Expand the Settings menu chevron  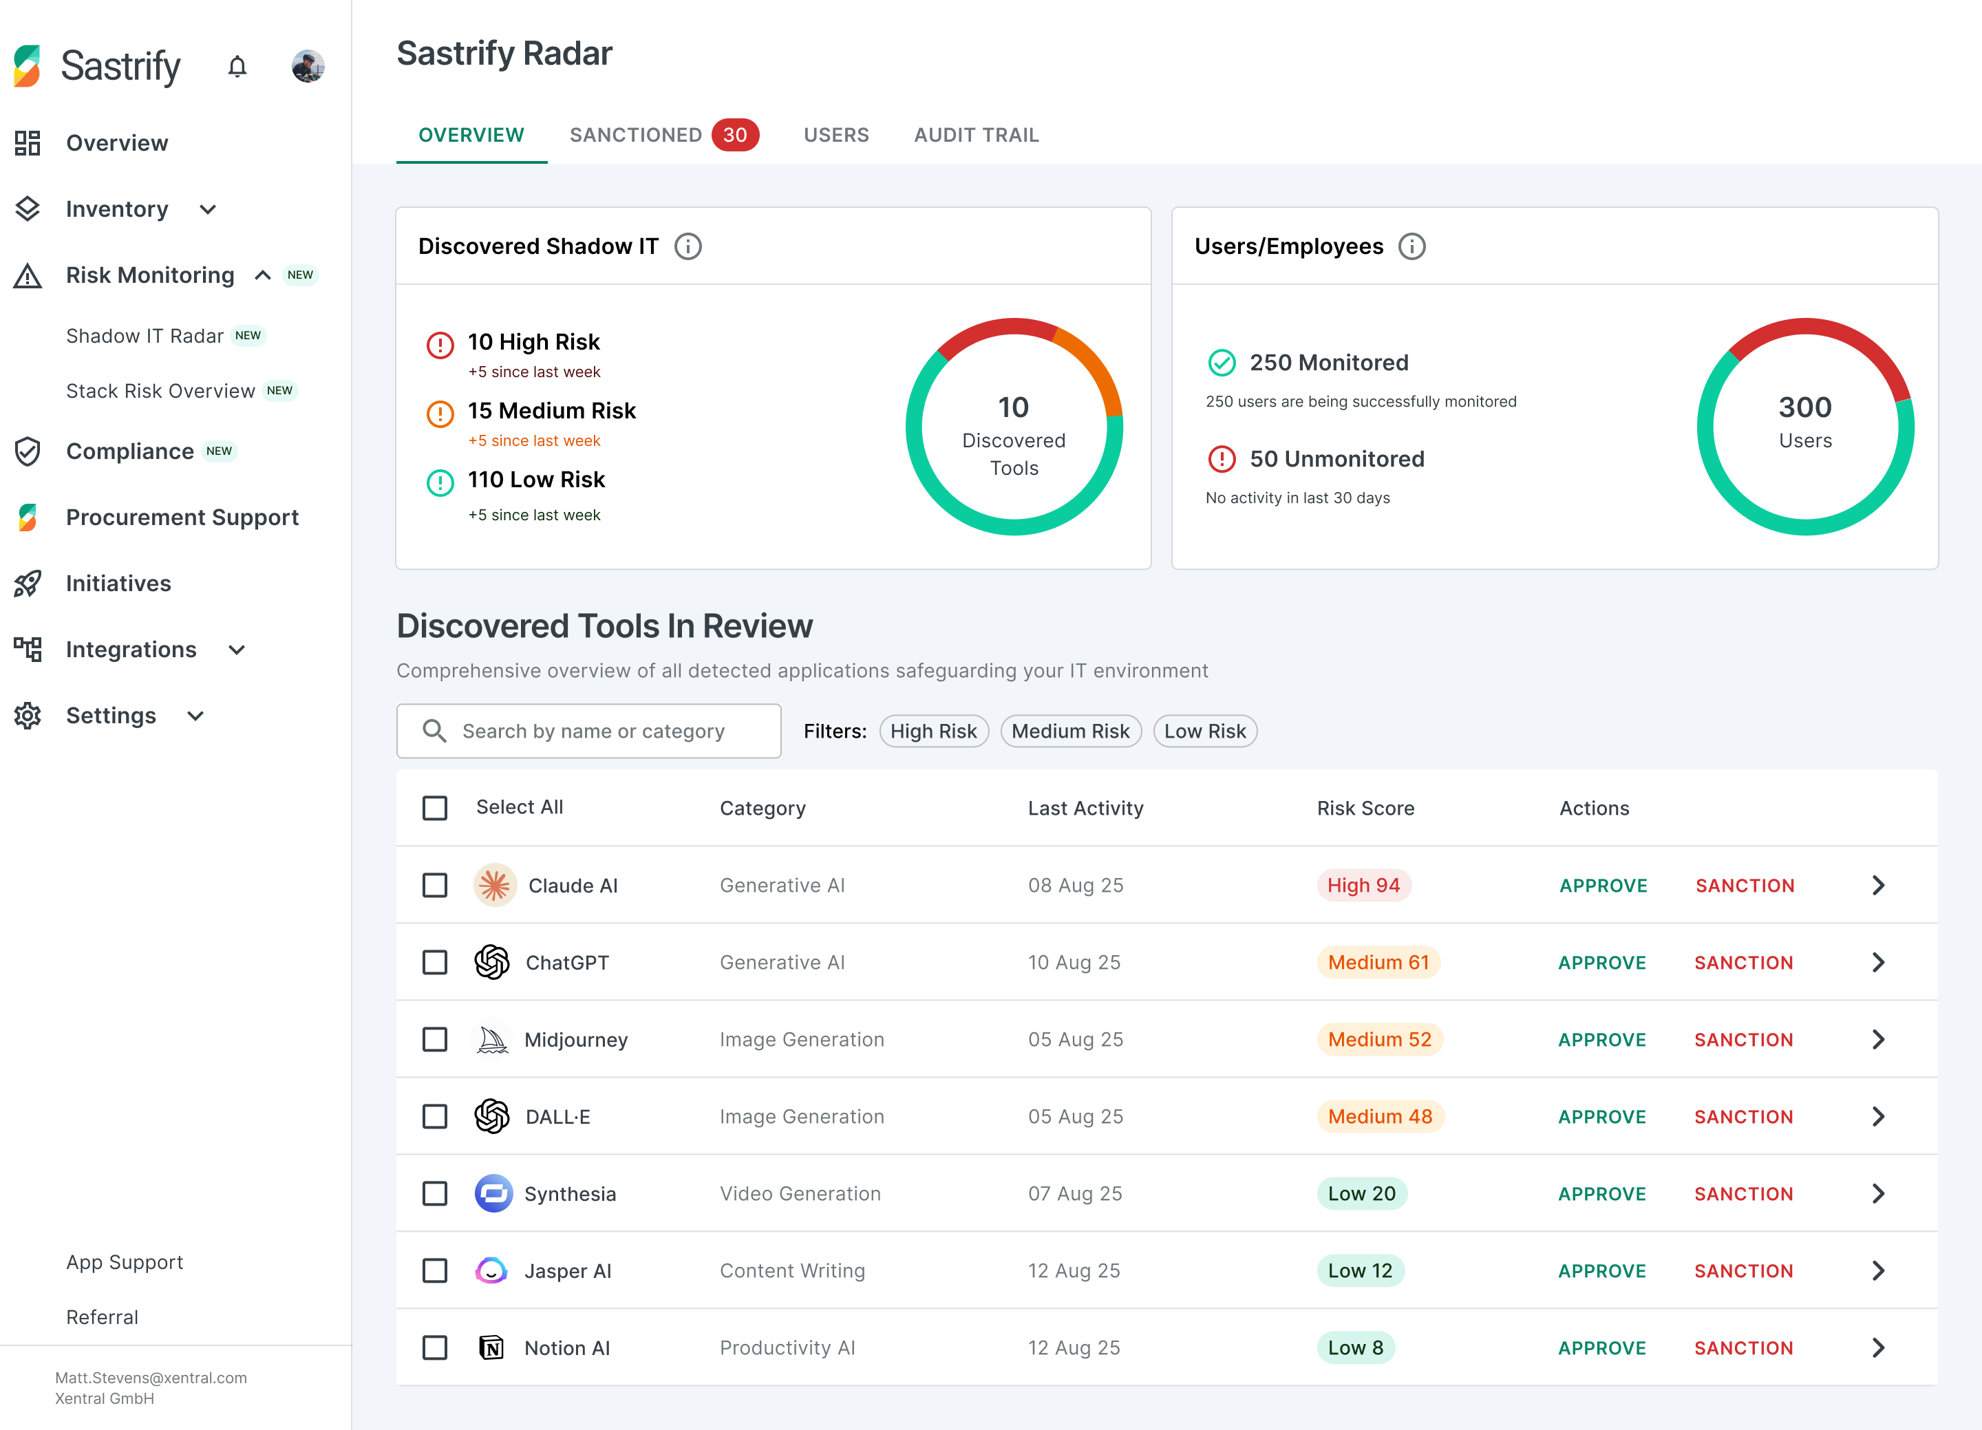[195, 716]
